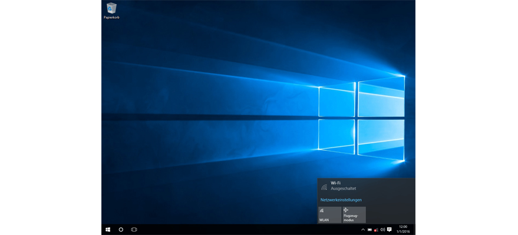Screen dimensions: 518x235
Task: Open the Action Center notification icon
Action: (x=390, y=229)
